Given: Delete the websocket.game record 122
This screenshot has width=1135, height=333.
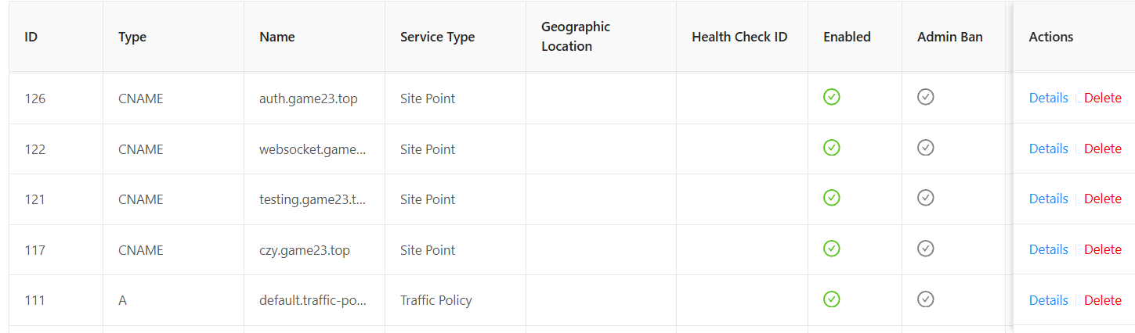Looking at the screenshot, I should point(1102,149).
